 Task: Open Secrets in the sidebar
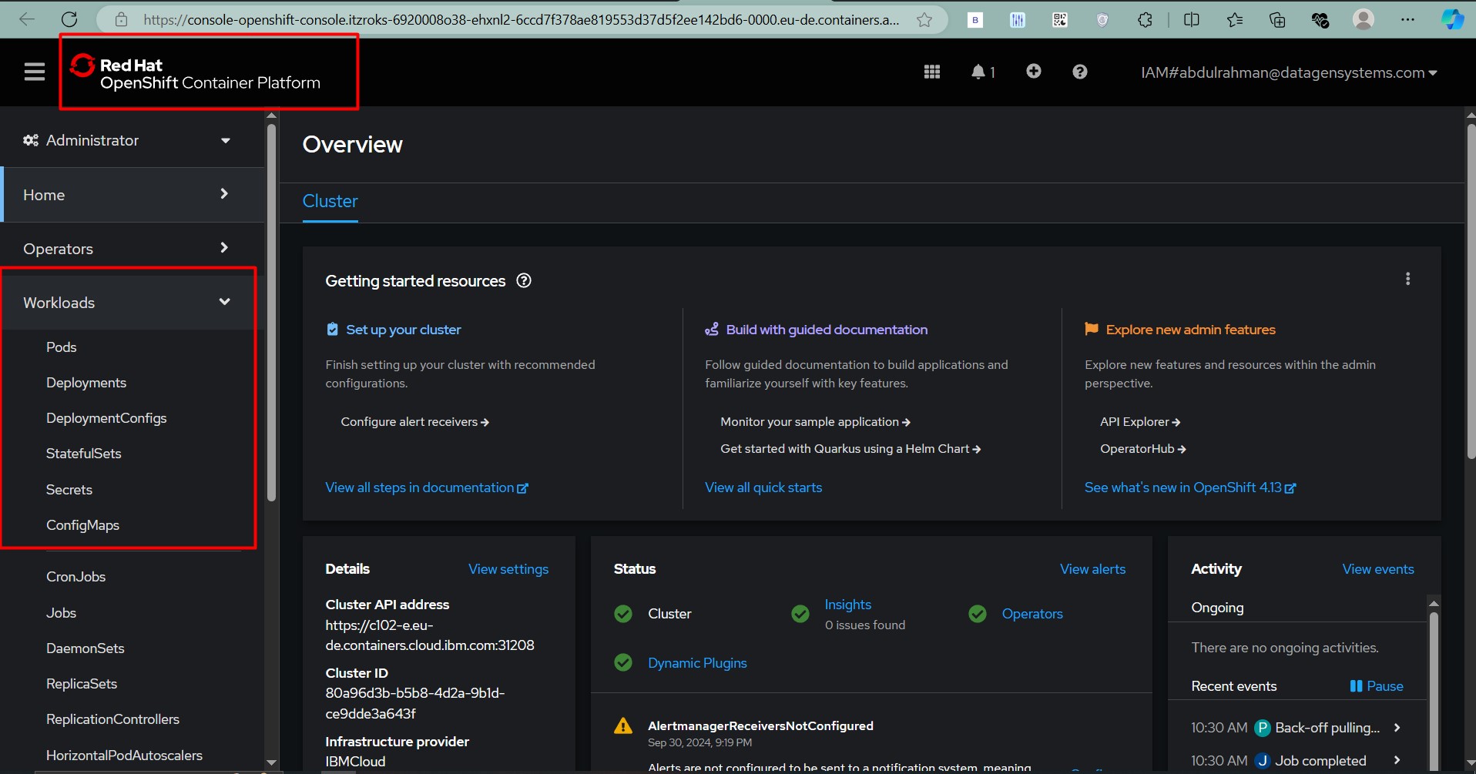(x=69, y=490)
